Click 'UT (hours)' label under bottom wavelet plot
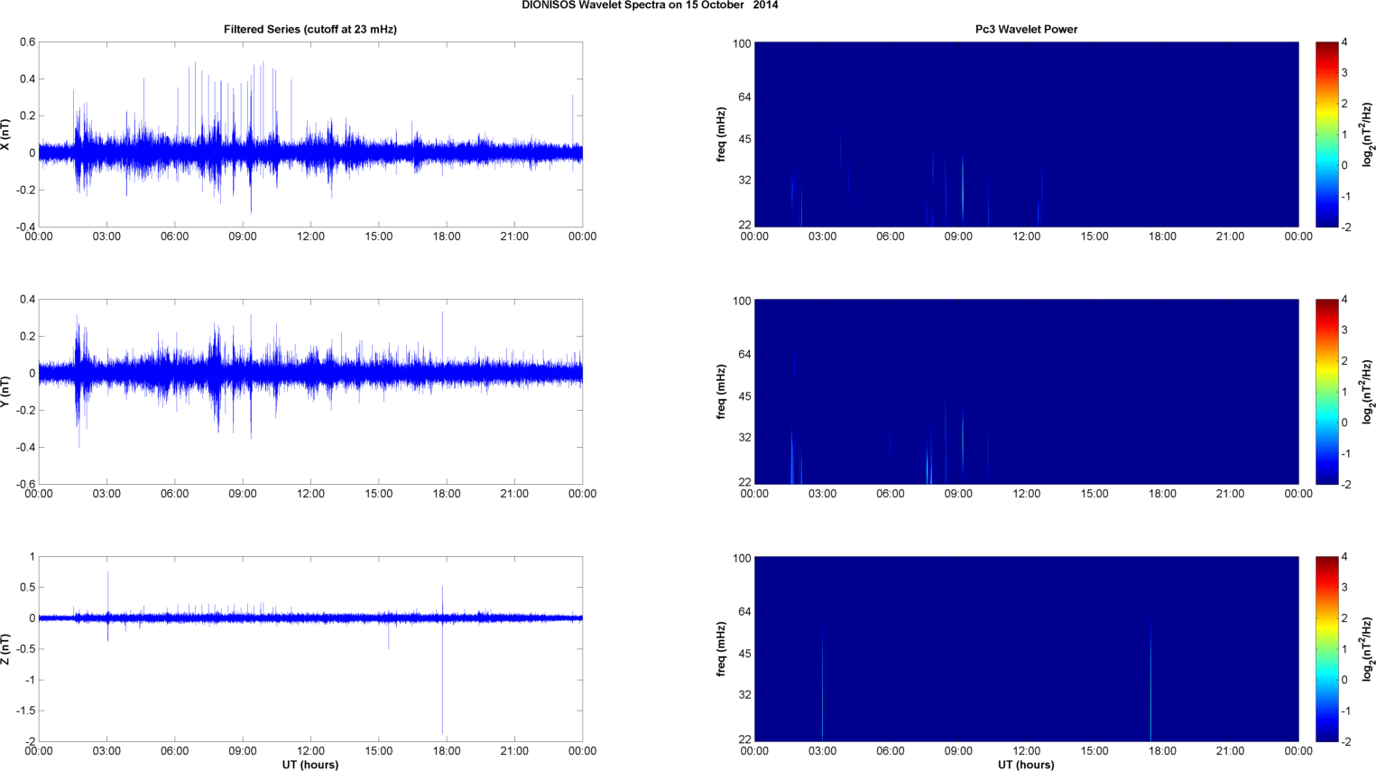 (x=1026, y=765)
